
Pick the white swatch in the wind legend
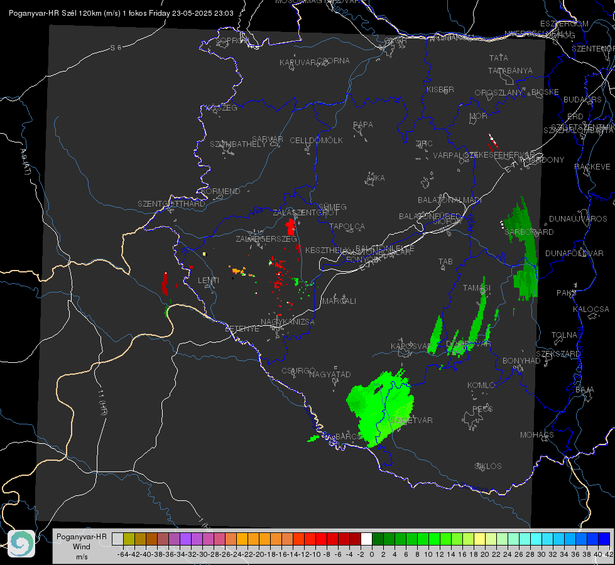coord(366,539)
